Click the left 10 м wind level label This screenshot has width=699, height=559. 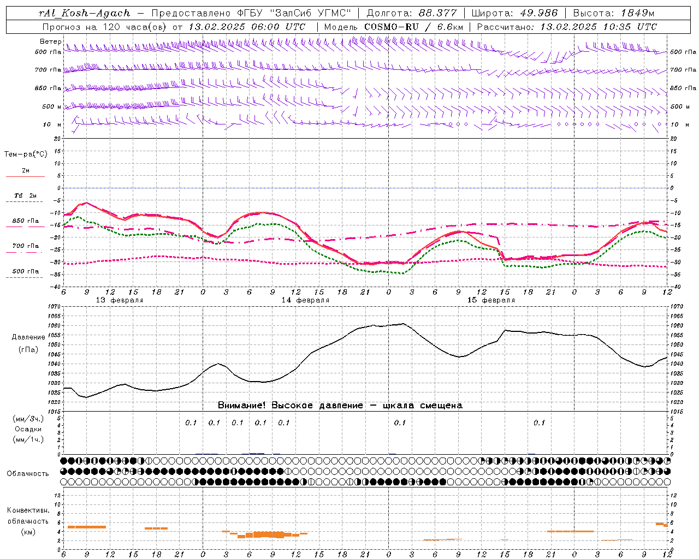click(52, 124)
